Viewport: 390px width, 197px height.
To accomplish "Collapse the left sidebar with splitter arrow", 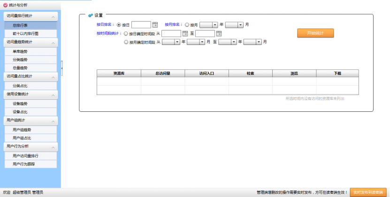I will [62, 68].
